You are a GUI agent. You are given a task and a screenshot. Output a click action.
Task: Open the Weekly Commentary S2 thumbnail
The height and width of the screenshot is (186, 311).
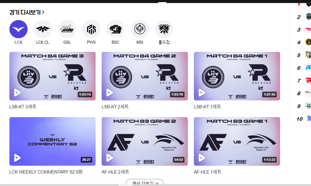pyautogui.click(x=52, y=141)
